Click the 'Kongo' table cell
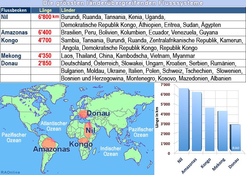Image resolution: width=246 pixels, height=175 pixels. 15,40
